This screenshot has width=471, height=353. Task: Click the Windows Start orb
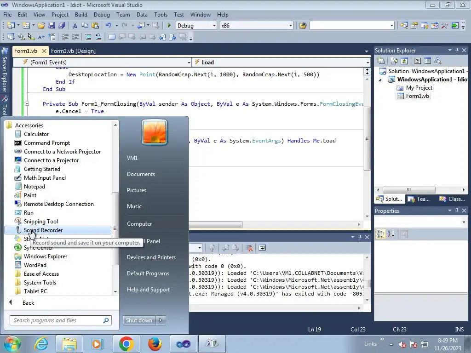tap(12, 344)
